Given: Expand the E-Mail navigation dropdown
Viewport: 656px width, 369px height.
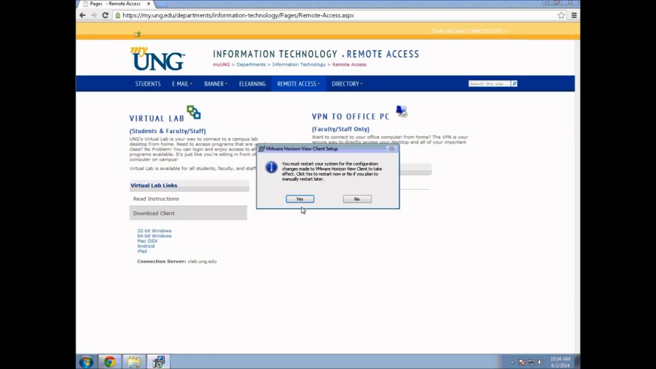Looking at the screenshot, I should coord(182,84).
